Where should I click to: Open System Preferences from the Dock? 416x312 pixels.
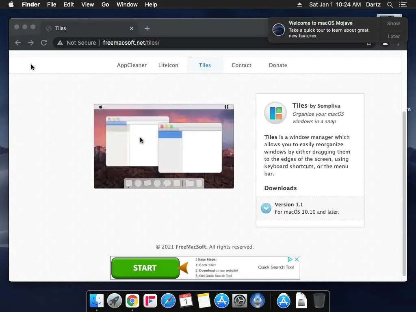click(x=240, y=301)
